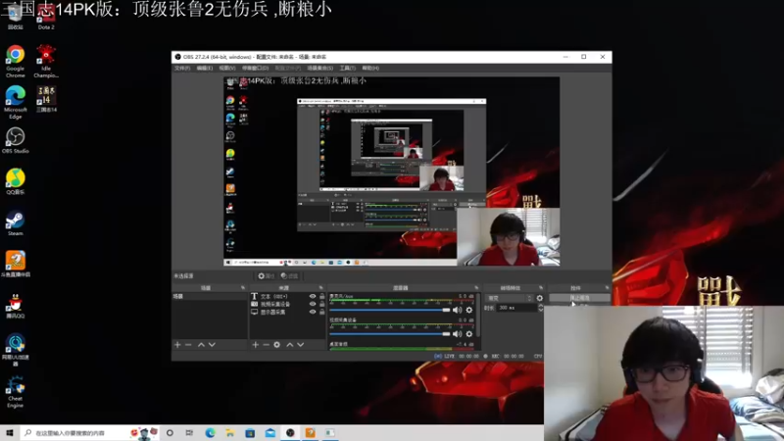The width and height of the screenshot is (784, 441).
Task: Mute the 麦克风/Aux audio channel
Action: (457, 310)
